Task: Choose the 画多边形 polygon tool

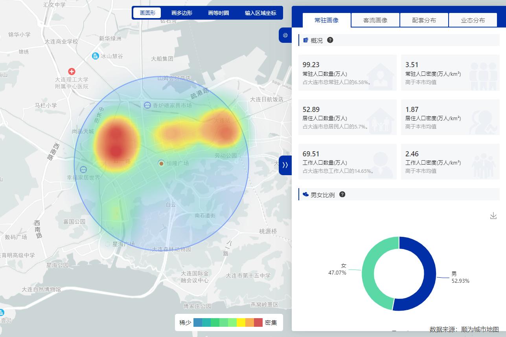Action: [x=182, y=13]
